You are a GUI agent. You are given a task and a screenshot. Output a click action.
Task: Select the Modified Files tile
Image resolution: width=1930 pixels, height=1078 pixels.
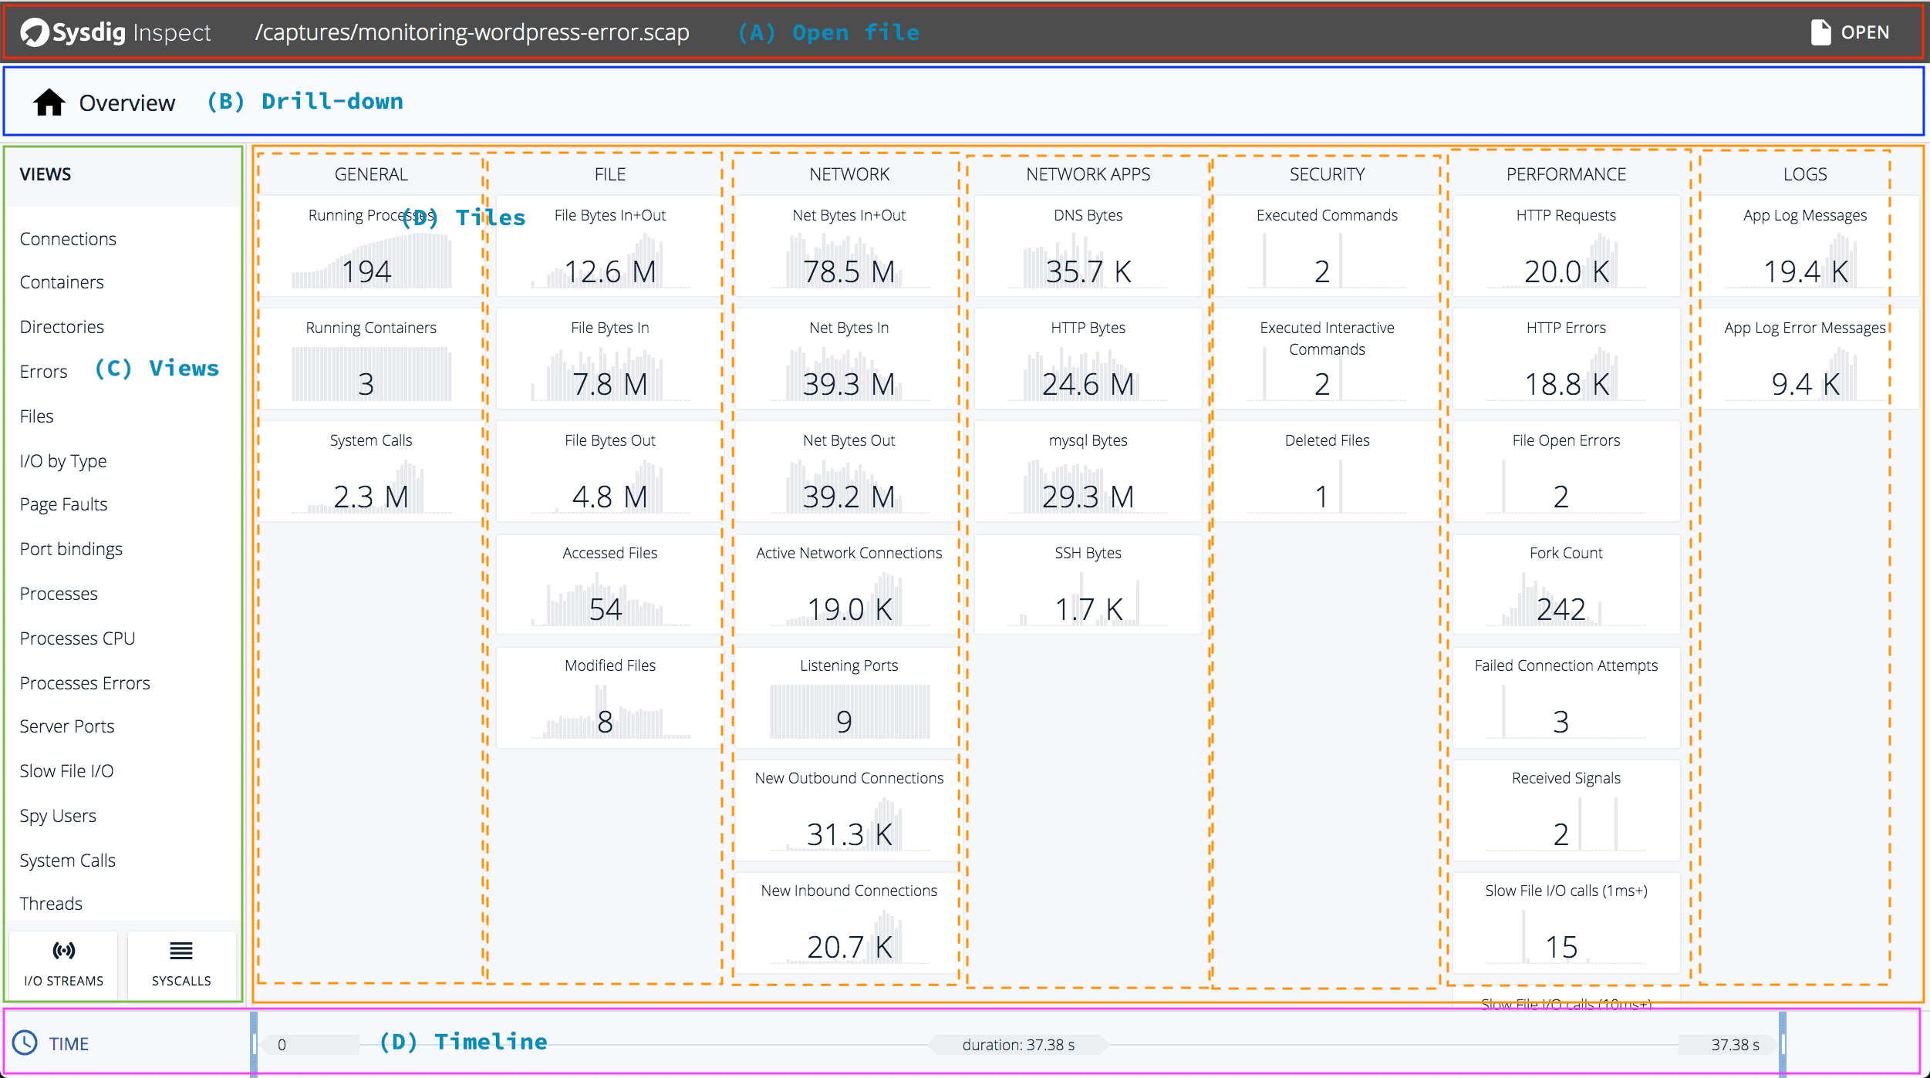[x=609, y=697]
